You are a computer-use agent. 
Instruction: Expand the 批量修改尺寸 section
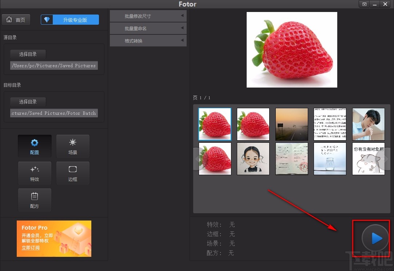[x=148, y=16]
